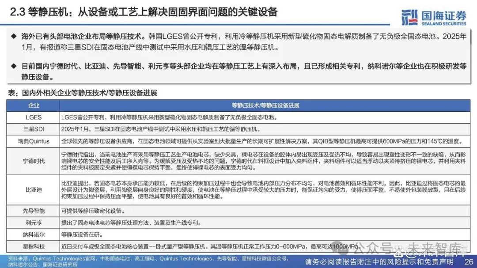Click the table cell beginning "2025年1月，三星SDI"
The image size is (477, 268).
pyautogui.click(x=265, y=129)
